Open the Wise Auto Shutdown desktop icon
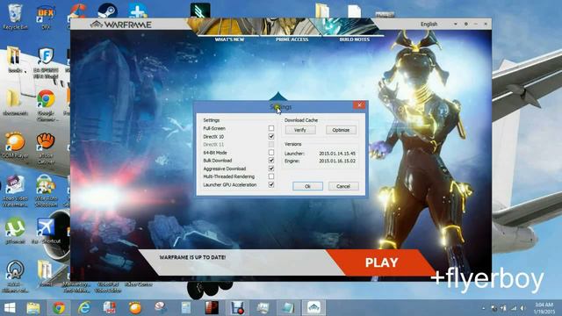Viewport: 562px width, 316px height. pos(46,190)
